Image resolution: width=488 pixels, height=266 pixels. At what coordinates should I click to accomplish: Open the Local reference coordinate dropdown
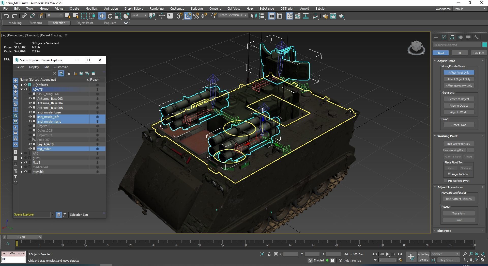[139, 15]
